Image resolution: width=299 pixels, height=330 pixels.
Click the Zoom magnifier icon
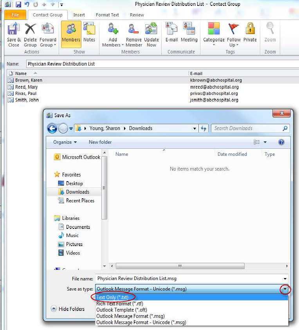(270, 33)
